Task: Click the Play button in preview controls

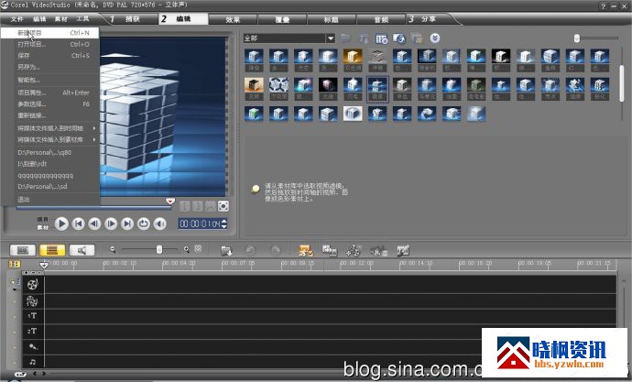Action: 61,223
